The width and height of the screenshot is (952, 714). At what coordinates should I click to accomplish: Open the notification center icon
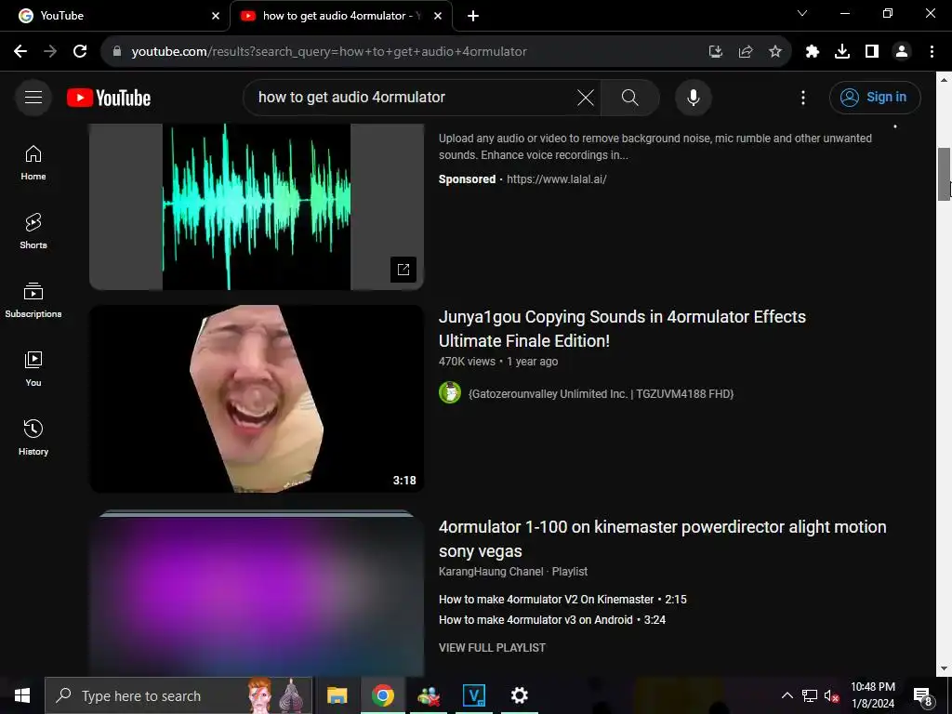pyautogui.click(x=922, y=695)
